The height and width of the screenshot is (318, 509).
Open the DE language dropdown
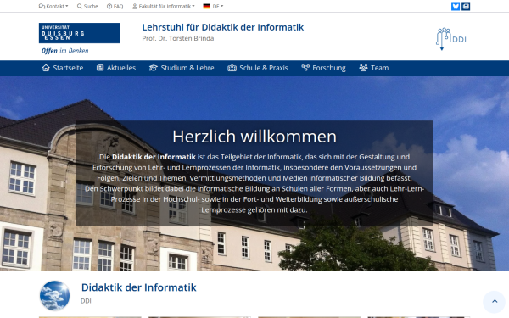[213, 6]
